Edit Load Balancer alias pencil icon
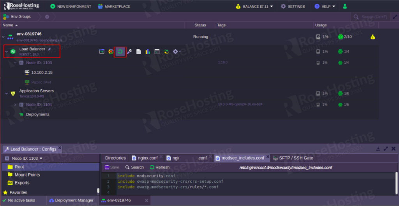399x206 pixels. tap(49, 49)
